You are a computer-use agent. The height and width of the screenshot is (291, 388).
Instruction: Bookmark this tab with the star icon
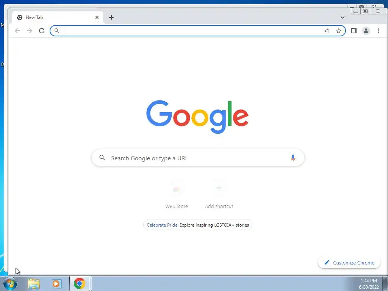339,31
